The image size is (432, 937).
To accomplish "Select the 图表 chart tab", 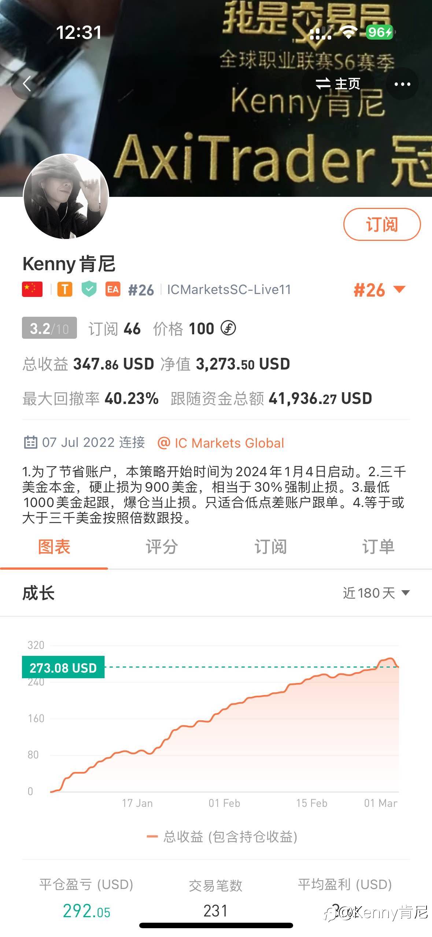I will pos(54,547).
